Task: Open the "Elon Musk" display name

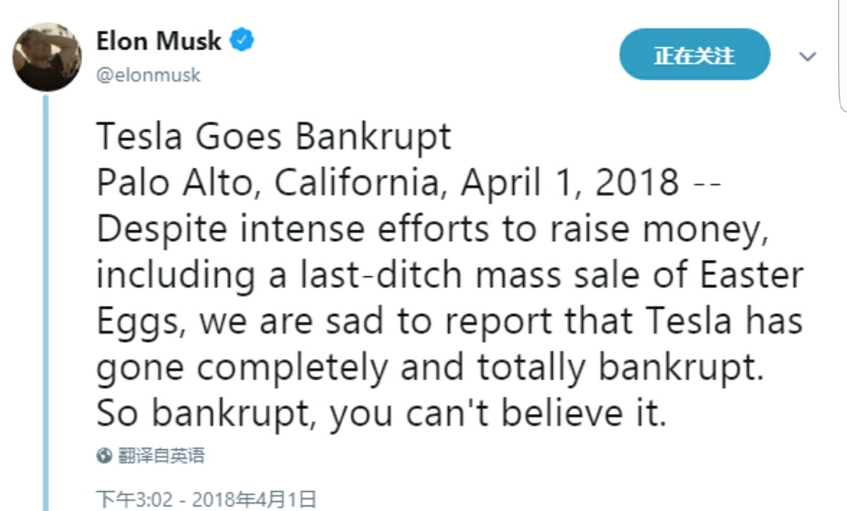Action: (x=159, y=41)
